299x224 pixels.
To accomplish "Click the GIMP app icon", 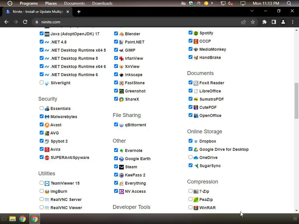I will (121, 50).
